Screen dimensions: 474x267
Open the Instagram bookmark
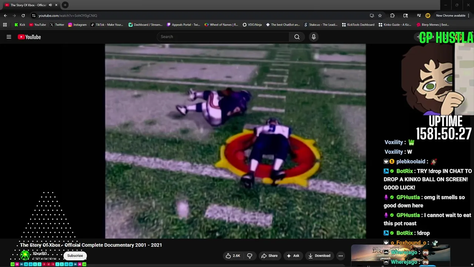pos(77,25)
